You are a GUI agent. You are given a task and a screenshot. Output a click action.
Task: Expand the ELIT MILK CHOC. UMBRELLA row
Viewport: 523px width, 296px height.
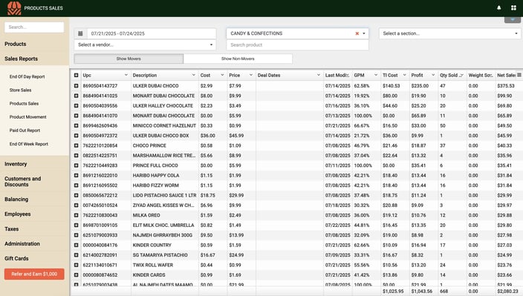[76, 226]
